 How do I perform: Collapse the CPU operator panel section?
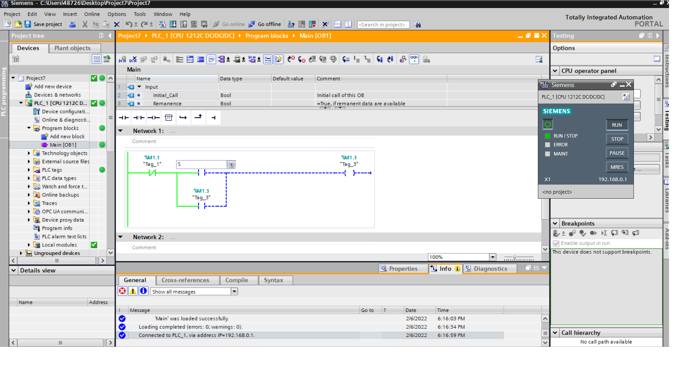[x=555, y=71]
